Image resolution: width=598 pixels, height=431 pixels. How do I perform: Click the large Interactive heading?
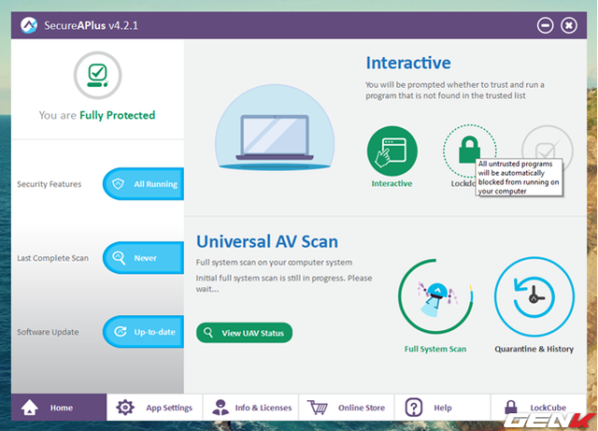click(408, 63)
